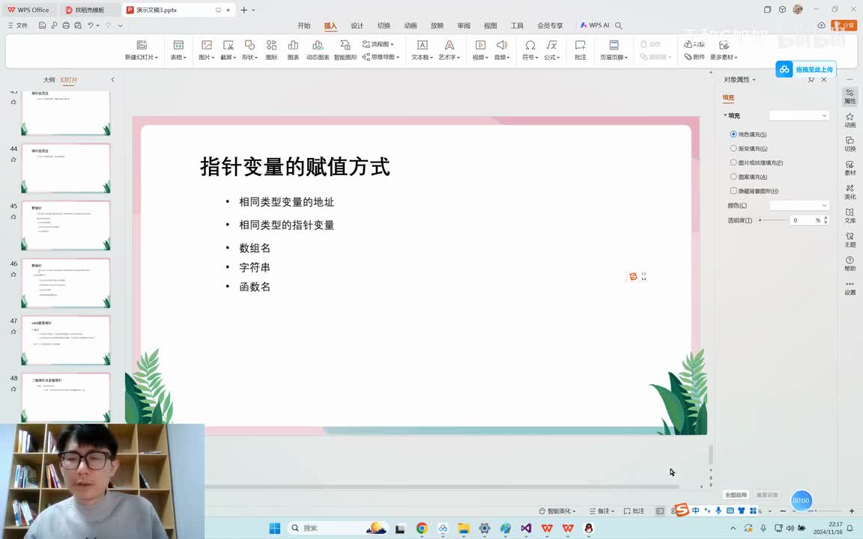Increase transparency with stepper up arrow

coord(825,218)
